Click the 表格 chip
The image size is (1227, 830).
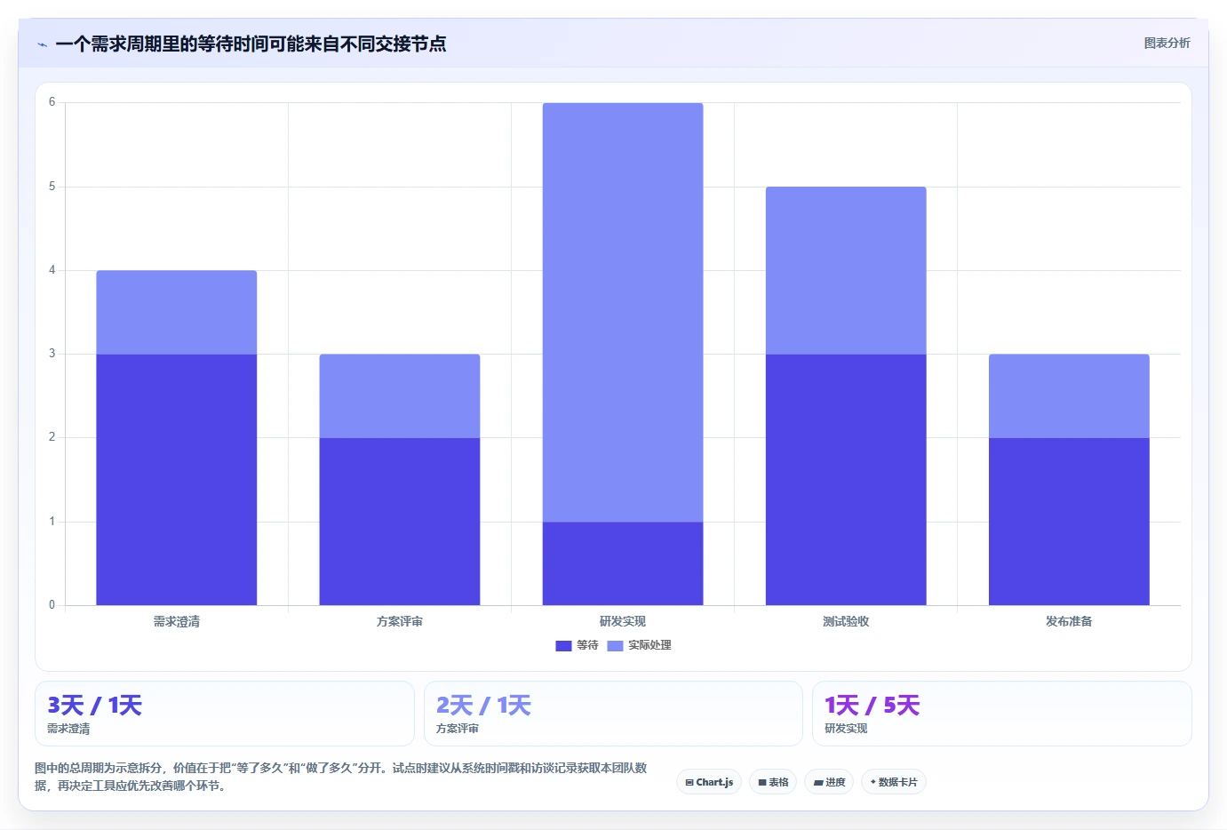tap(773, 782)
